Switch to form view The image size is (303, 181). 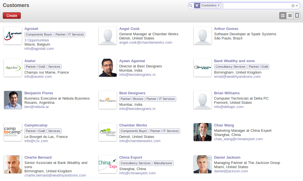tap(297, 16)
